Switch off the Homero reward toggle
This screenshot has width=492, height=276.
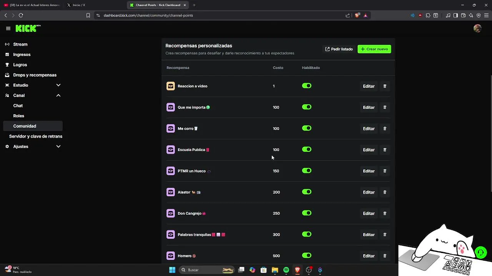(x=306, y=256)
